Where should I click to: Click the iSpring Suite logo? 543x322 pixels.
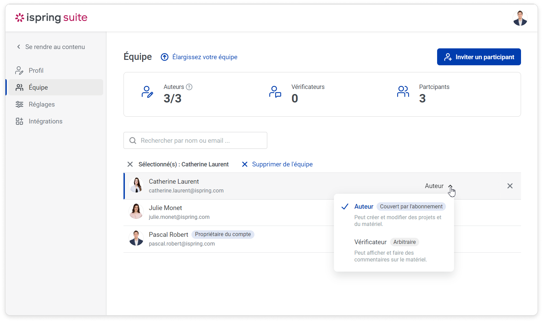click(51, 18)
